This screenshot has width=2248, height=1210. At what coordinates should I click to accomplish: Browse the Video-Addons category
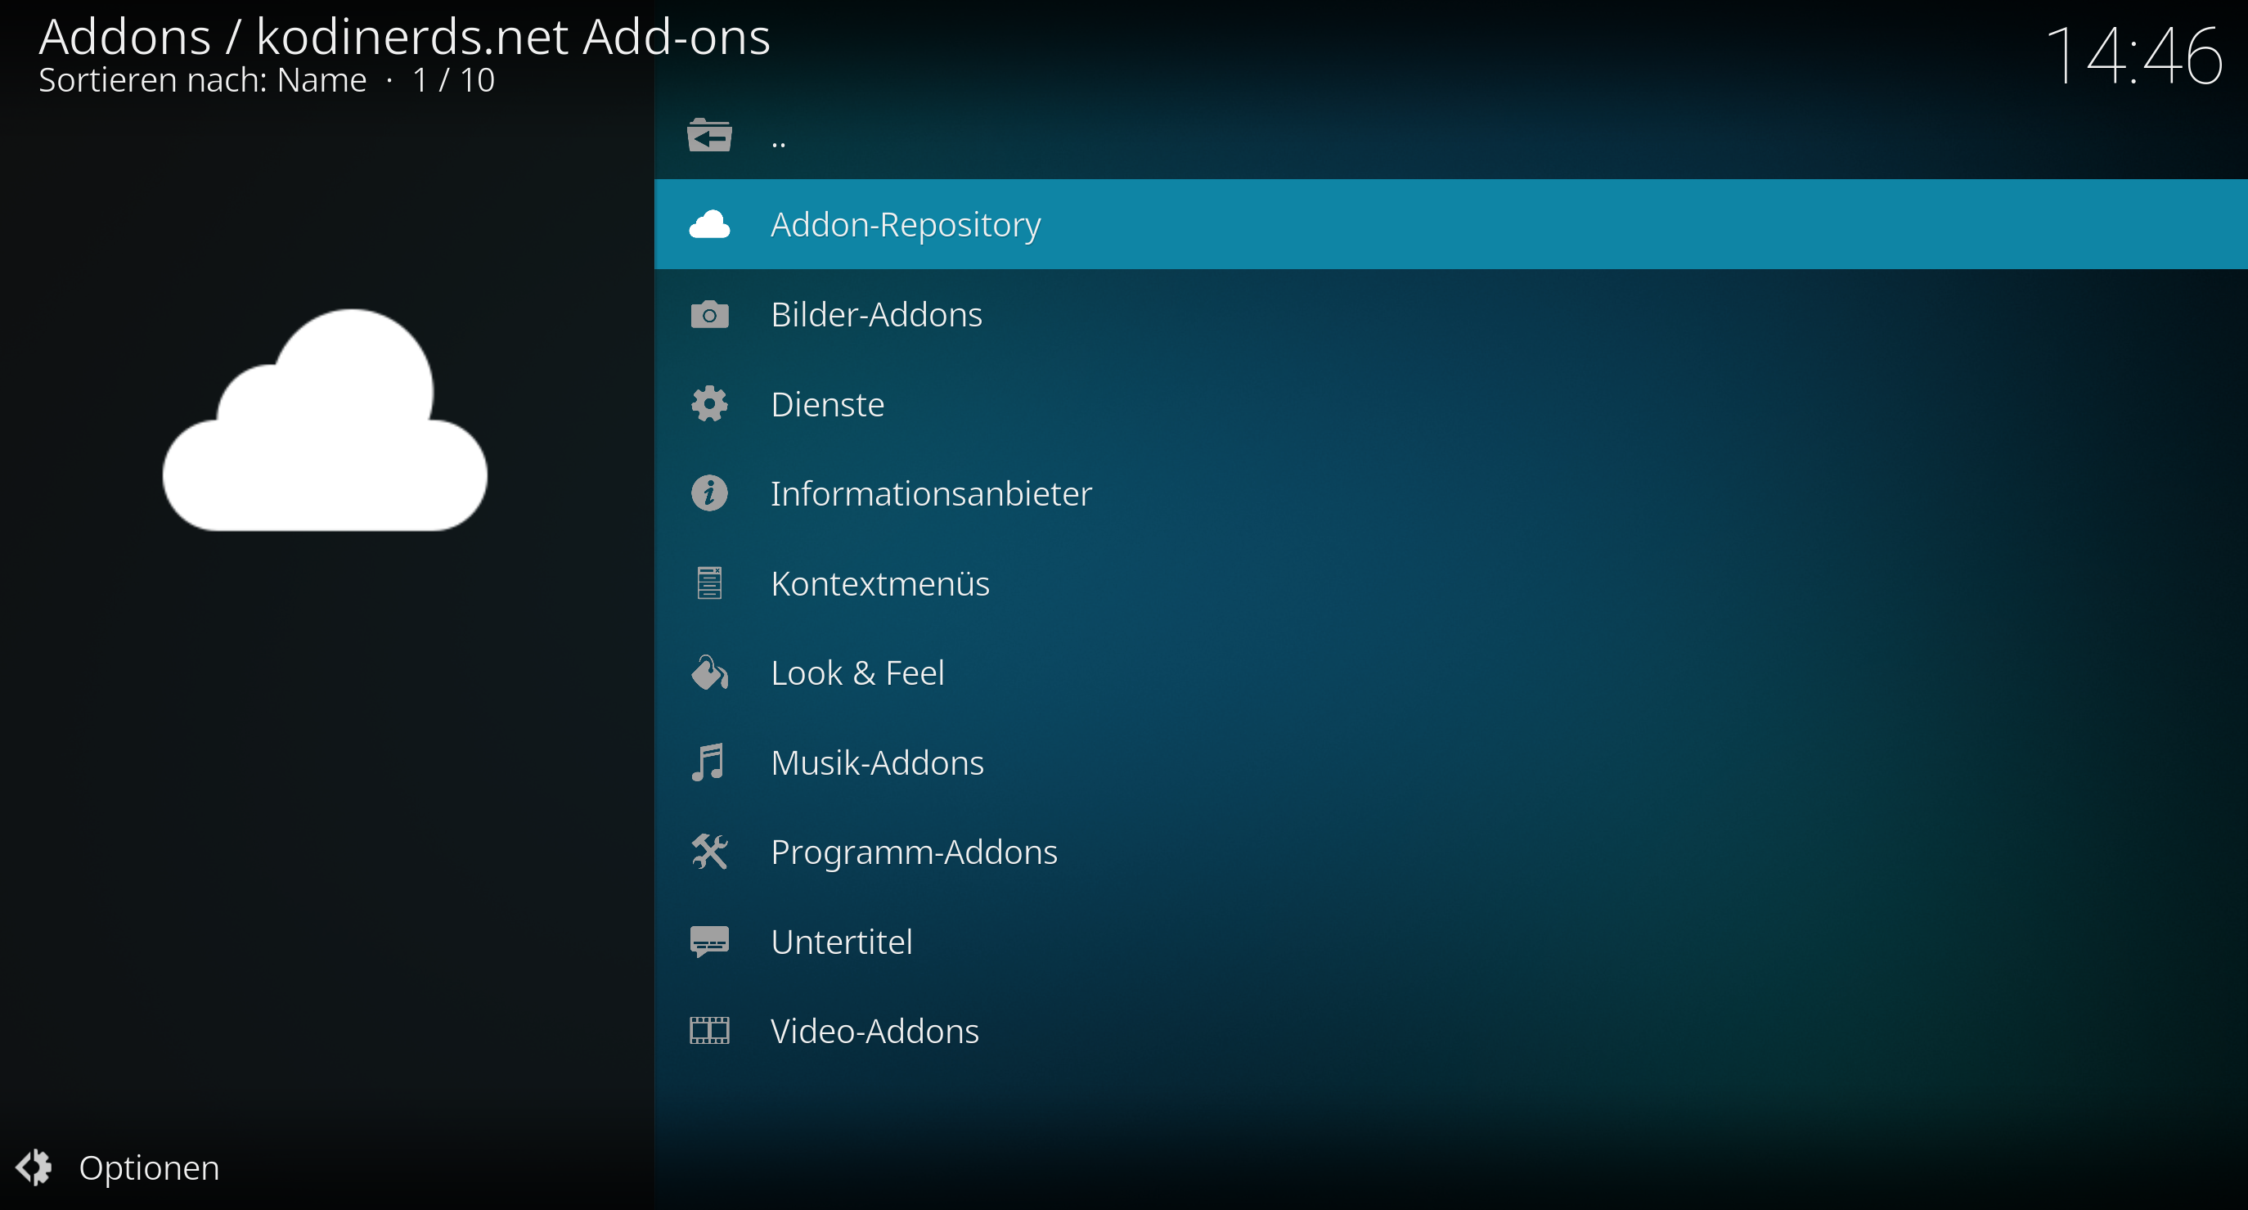point(1450,1030)
